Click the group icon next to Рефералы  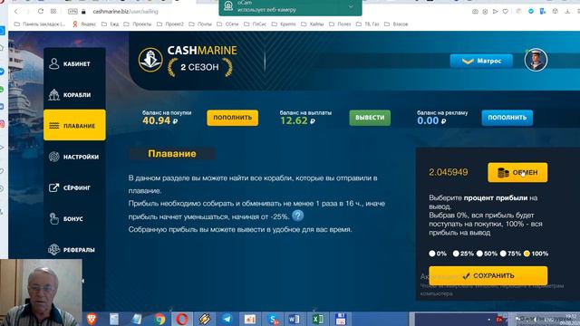point(54,250)
